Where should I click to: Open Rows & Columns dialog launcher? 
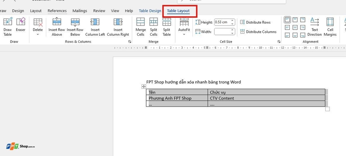[x=129, y=41]
